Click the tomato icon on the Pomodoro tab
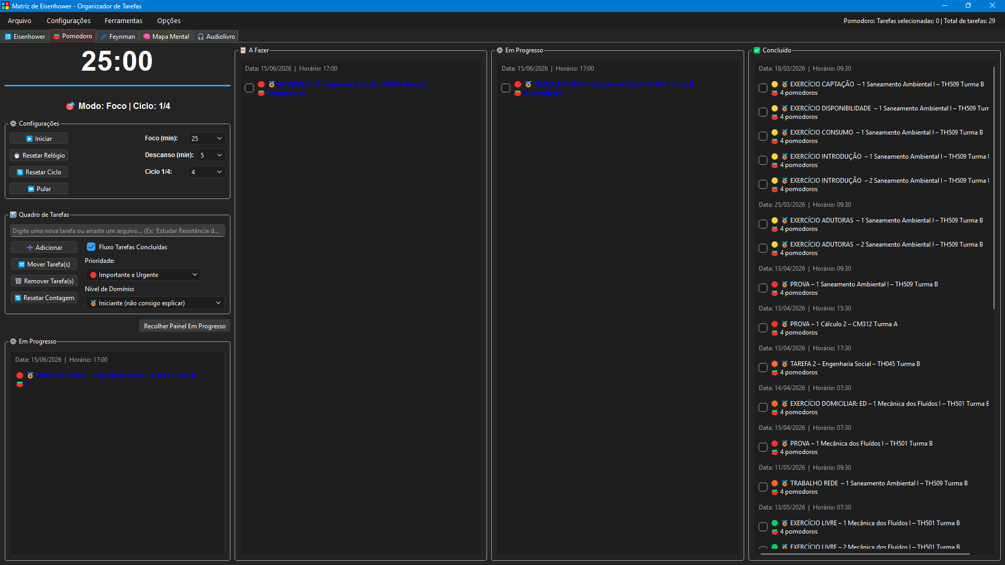Viewport: 1005px width, 565px height. pyautogui.click(x=57, y=36)
